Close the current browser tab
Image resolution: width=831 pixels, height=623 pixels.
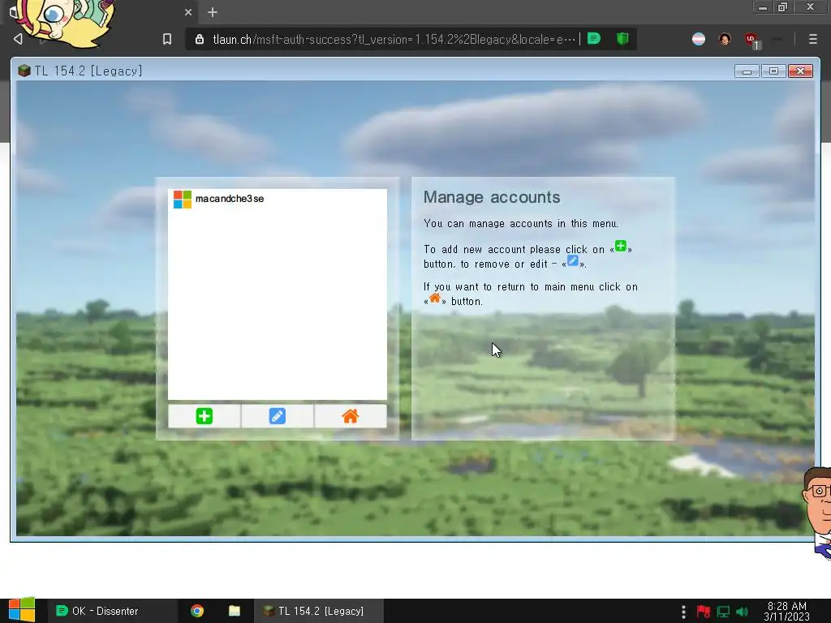(x=188, y=12)
